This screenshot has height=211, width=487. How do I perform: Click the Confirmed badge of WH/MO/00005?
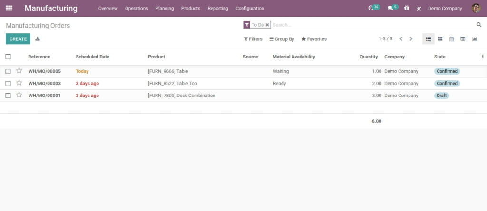(447, 71)
